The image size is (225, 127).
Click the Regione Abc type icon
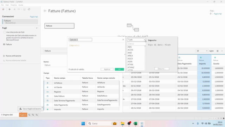[x=47, y=92]
